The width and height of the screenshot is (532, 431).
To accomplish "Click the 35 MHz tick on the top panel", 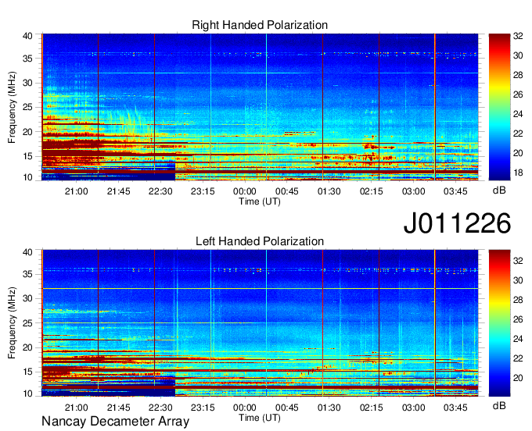I will [x=27, y=59].
